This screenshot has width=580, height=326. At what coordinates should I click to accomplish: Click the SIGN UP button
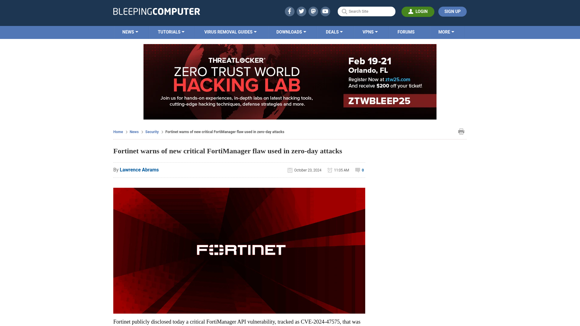click(x=452, y=11)
